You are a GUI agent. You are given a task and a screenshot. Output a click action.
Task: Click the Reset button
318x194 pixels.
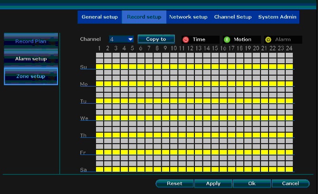click(x=174, y=184)
